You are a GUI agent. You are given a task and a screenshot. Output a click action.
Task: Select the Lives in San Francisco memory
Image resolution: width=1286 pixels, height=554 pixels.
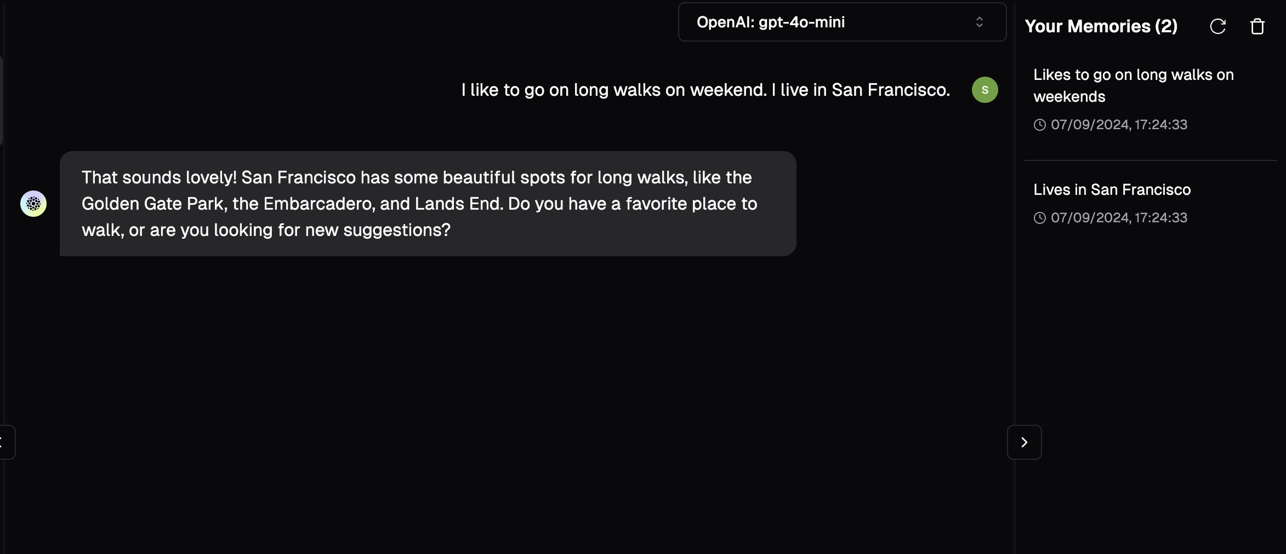(1112, 189)
